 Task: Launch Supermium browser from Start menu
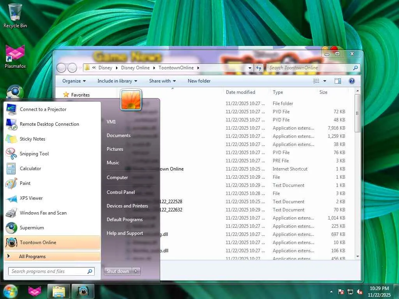(x=53, y=227)
